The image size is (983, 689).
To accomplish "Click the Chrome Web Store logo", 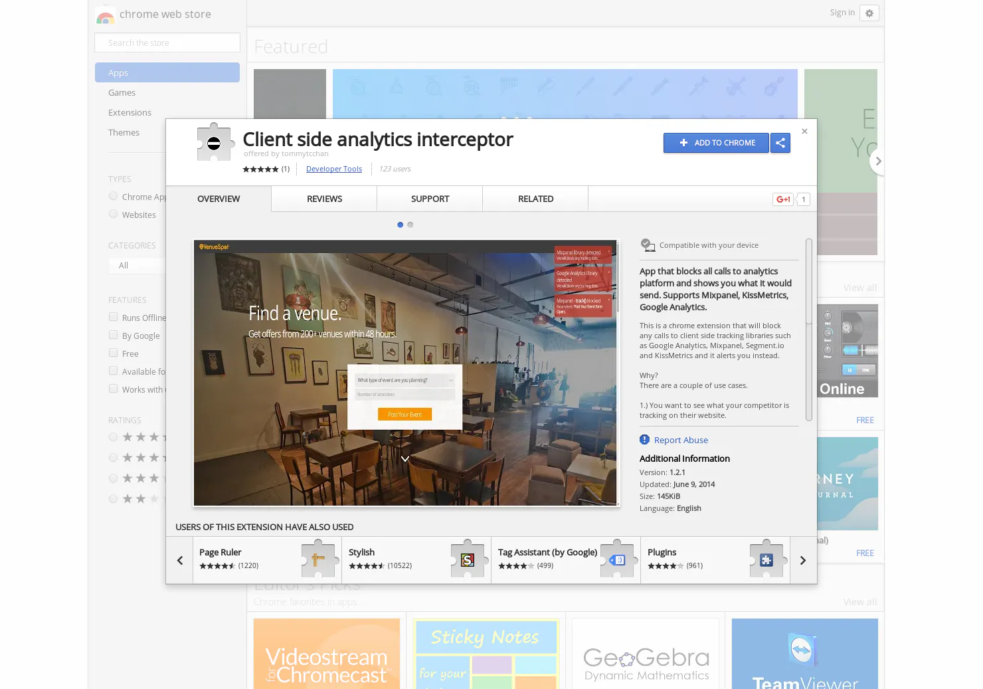I will click(105, 15).
